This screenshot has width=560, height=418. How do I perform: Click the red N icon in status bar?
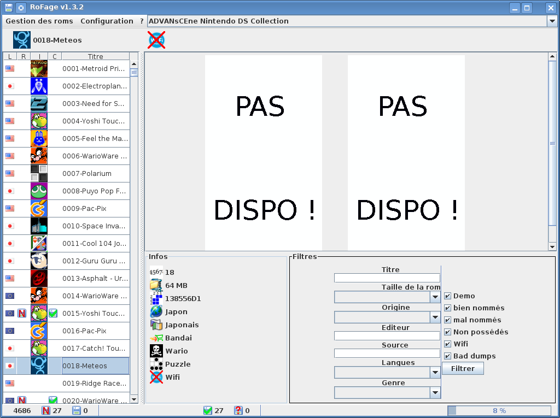(46, 410)
